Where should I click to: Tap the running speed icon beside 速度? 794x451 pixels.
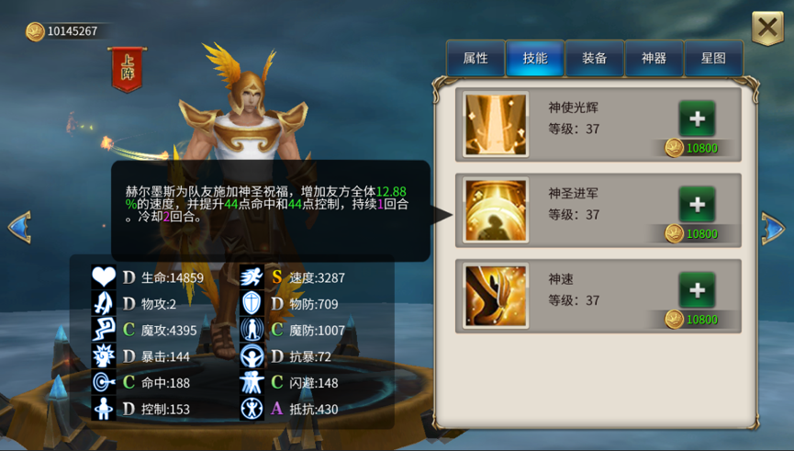coord(252,277)
